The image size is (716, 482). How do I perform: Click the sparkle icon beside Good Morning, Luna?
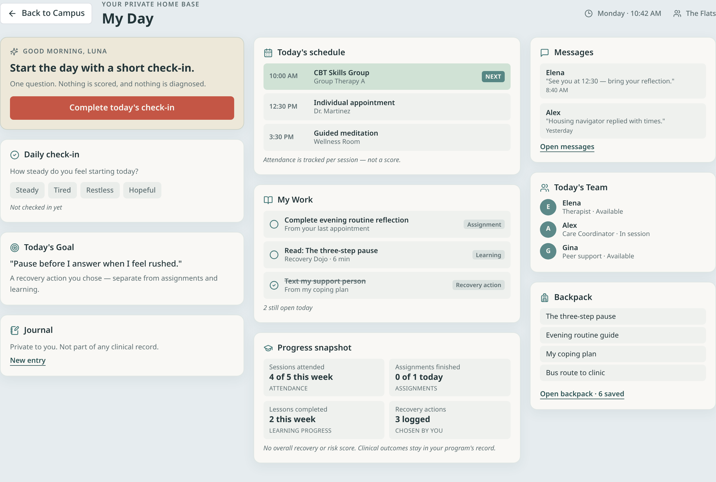[x=14, y=51]
